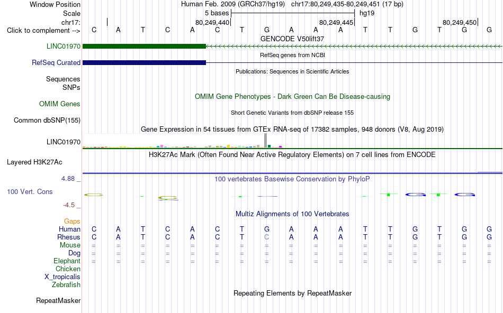Select the Elephant species label

pos(67,261)
